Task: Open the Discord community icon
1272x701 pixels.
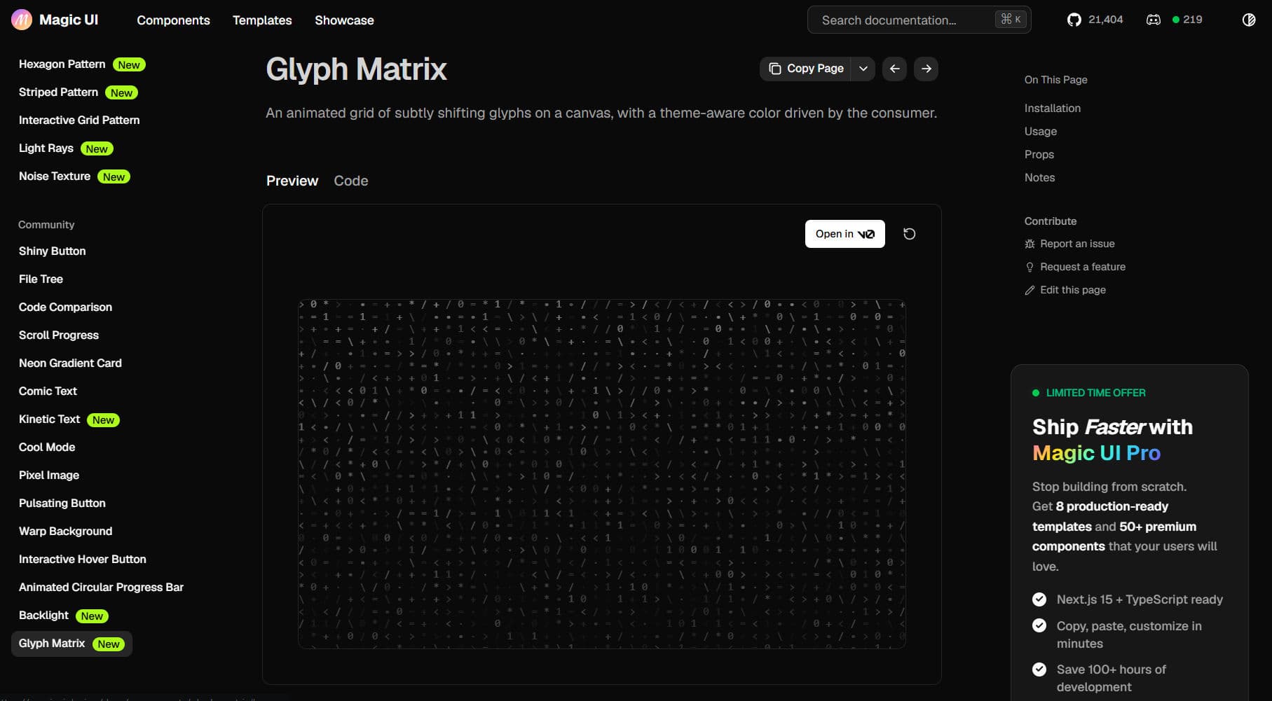Action: click(1153, 20)
